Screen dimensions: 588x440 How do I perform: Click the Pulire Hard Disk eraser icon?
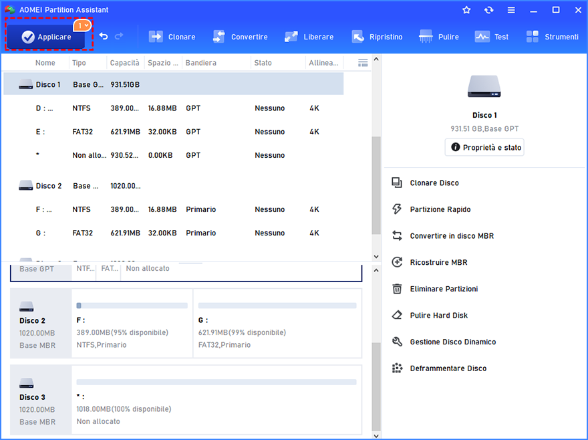(397, 315)
